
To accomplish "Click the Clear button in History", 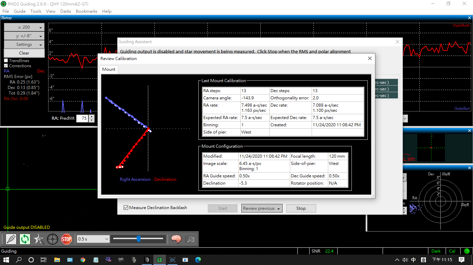I will [24, 53].
